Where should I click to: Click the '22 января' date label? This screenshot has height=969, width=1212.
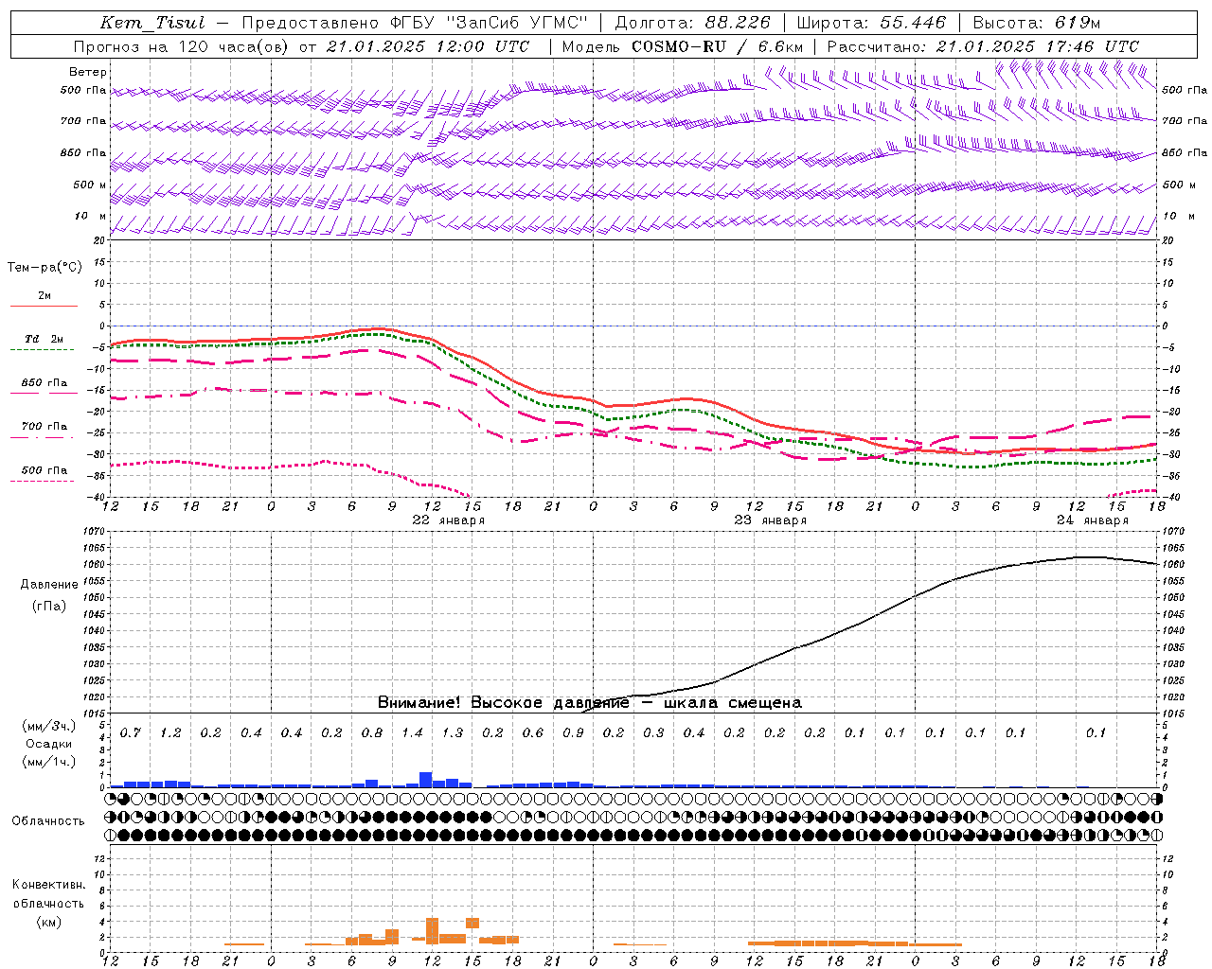449,520
